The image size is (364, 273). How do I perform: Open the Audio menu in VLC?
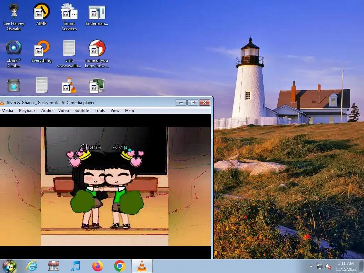pos(47,111)
